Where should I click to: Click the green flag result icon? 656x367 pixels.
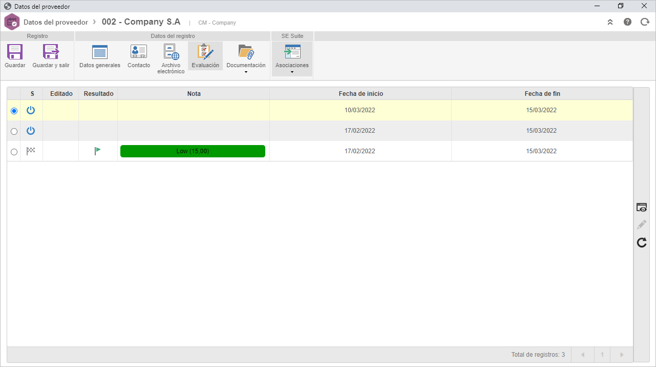point(97,151)
